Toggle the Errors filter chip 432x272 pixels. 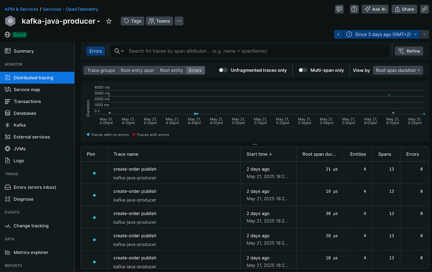[96, 51]
